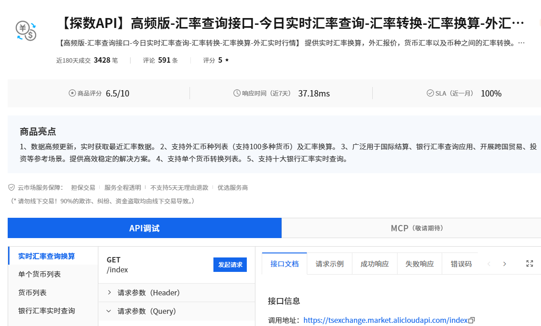This screenshot has height=326, width=541.
Task: Click the 发起请求 button
Action: point(230,265)
